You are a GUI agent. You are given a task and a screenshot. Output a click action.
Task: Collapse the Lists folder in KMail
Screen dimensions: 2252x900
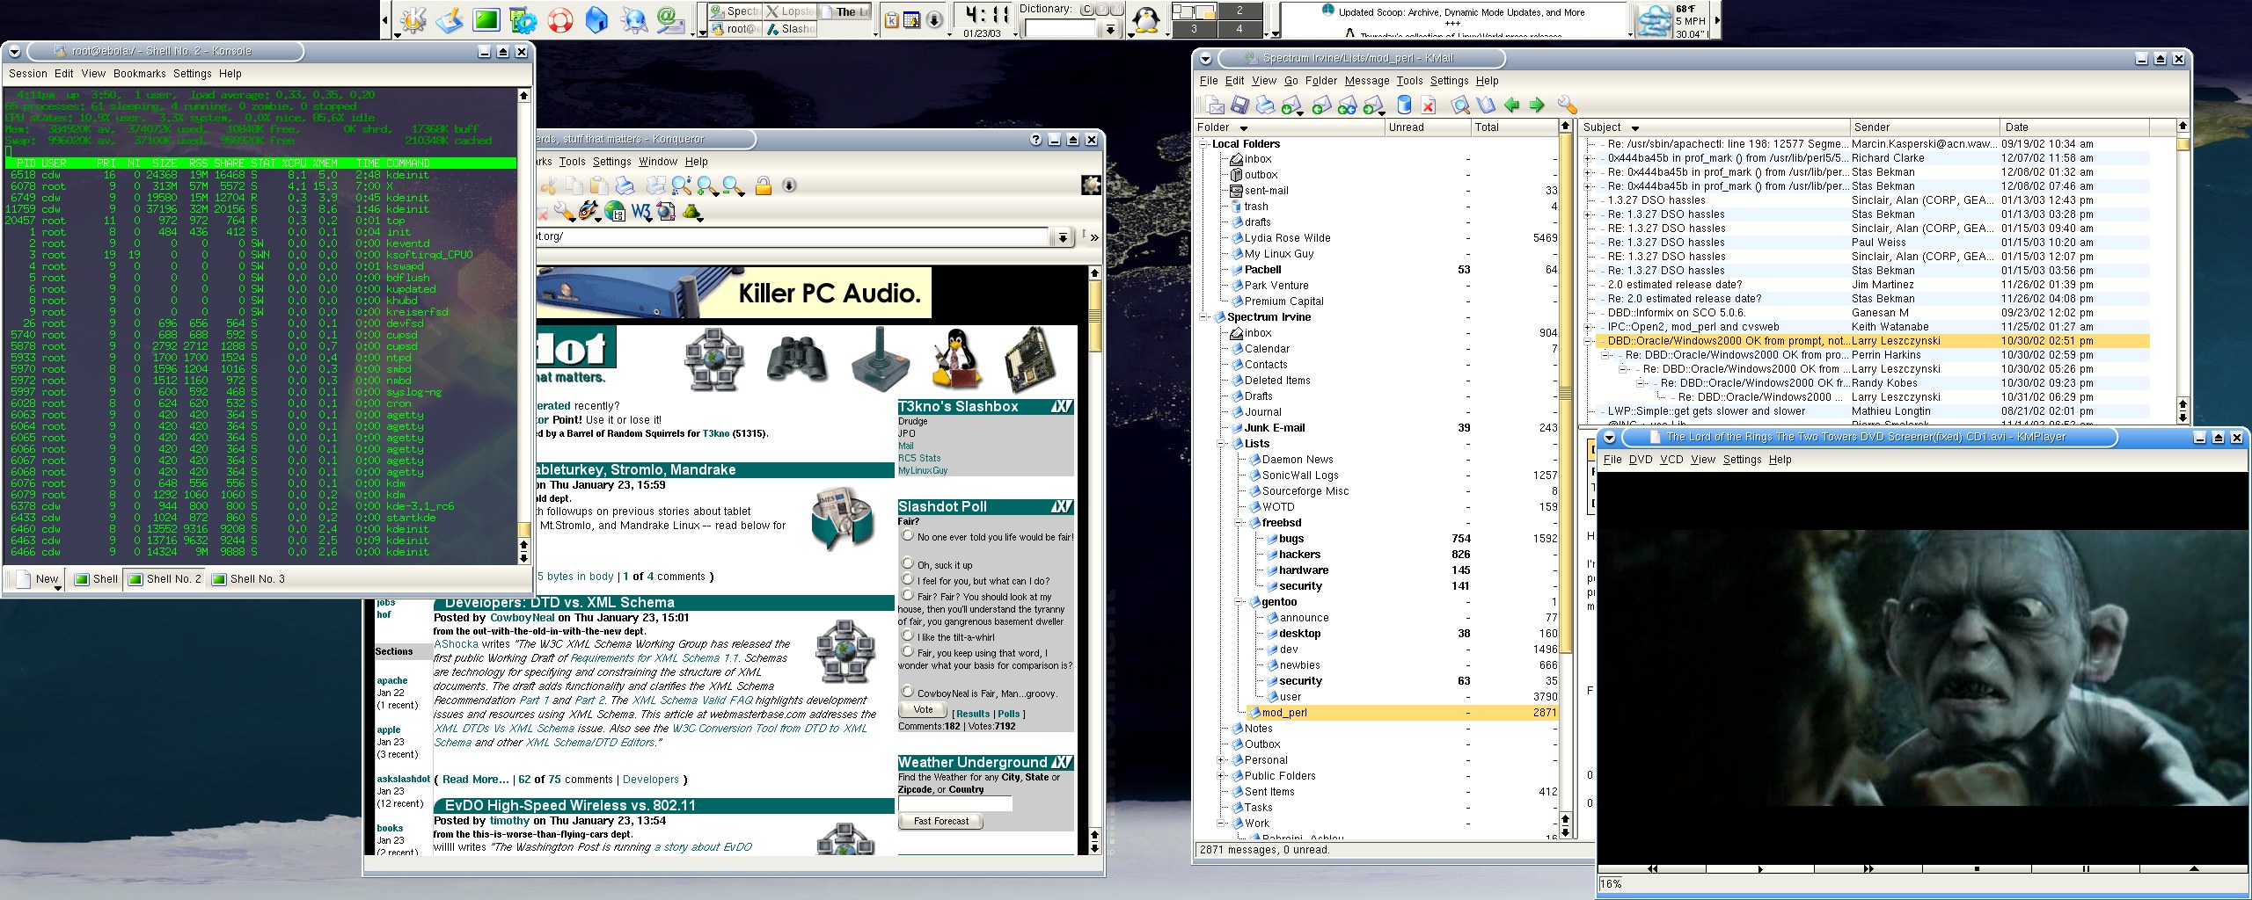[1221, 444]
